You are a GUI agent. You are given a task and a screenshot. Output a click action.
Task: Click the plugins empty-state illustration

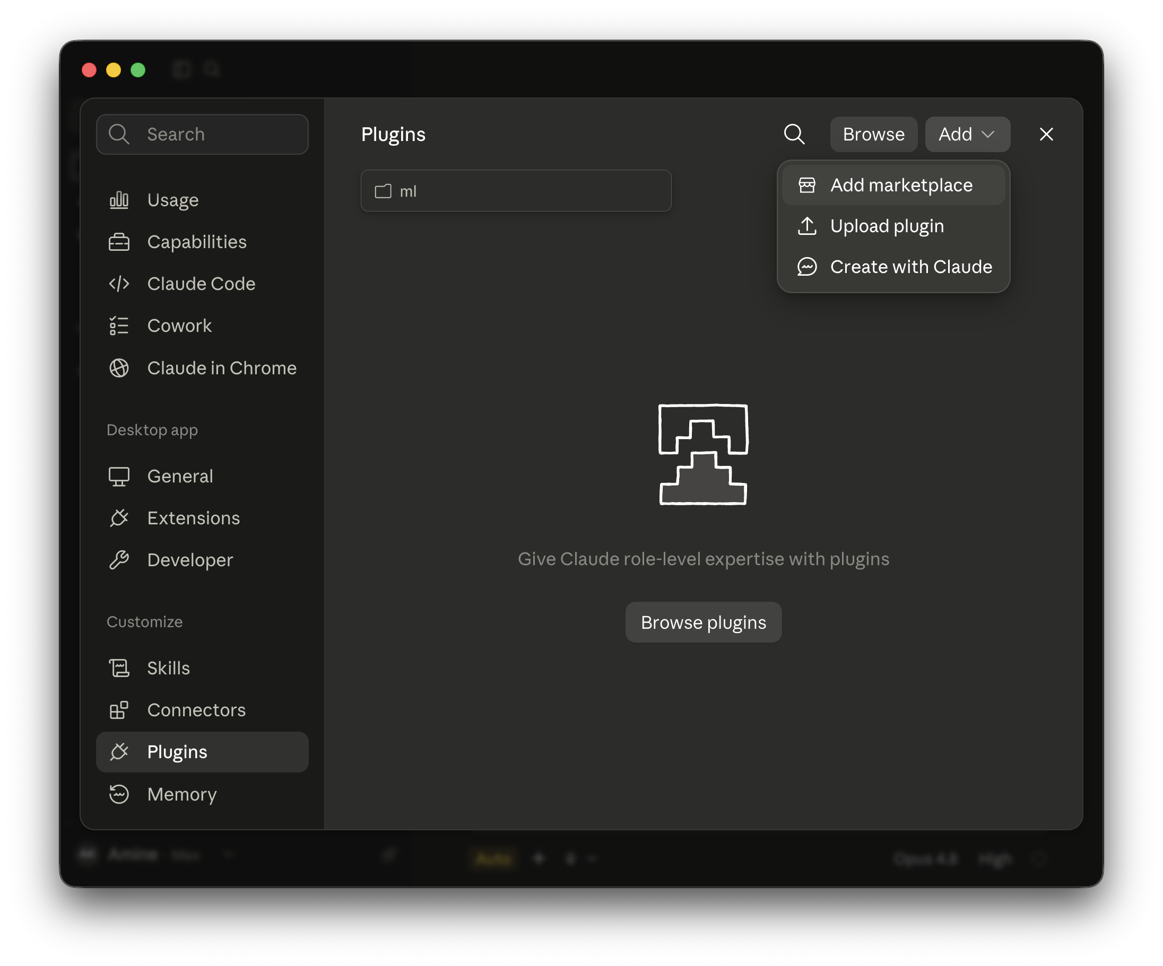(x=703, y=454)
